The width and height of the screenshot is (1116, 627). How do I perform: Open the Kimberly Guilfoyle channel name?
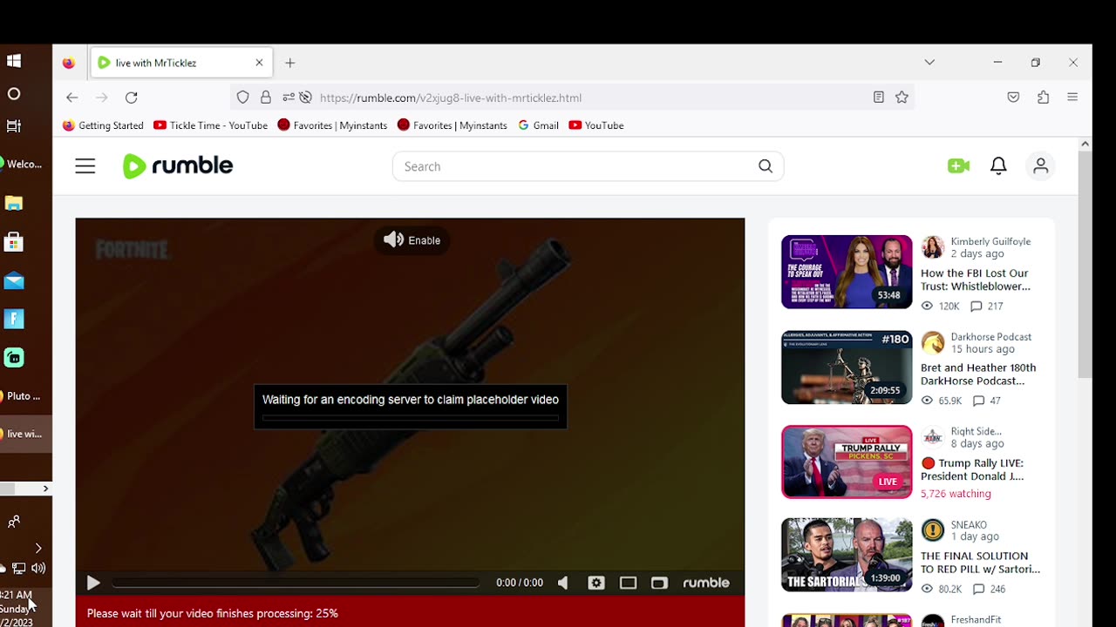pyautogui.click(x=990, y=241)
